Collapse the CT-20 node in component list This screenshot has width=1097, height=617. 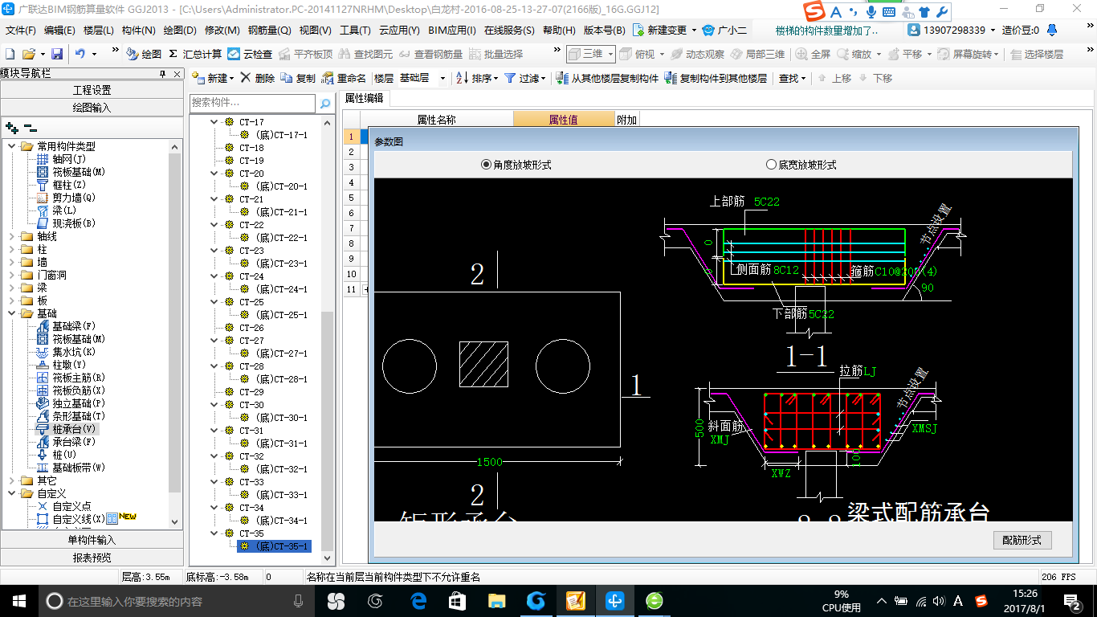tap(214, 174)
